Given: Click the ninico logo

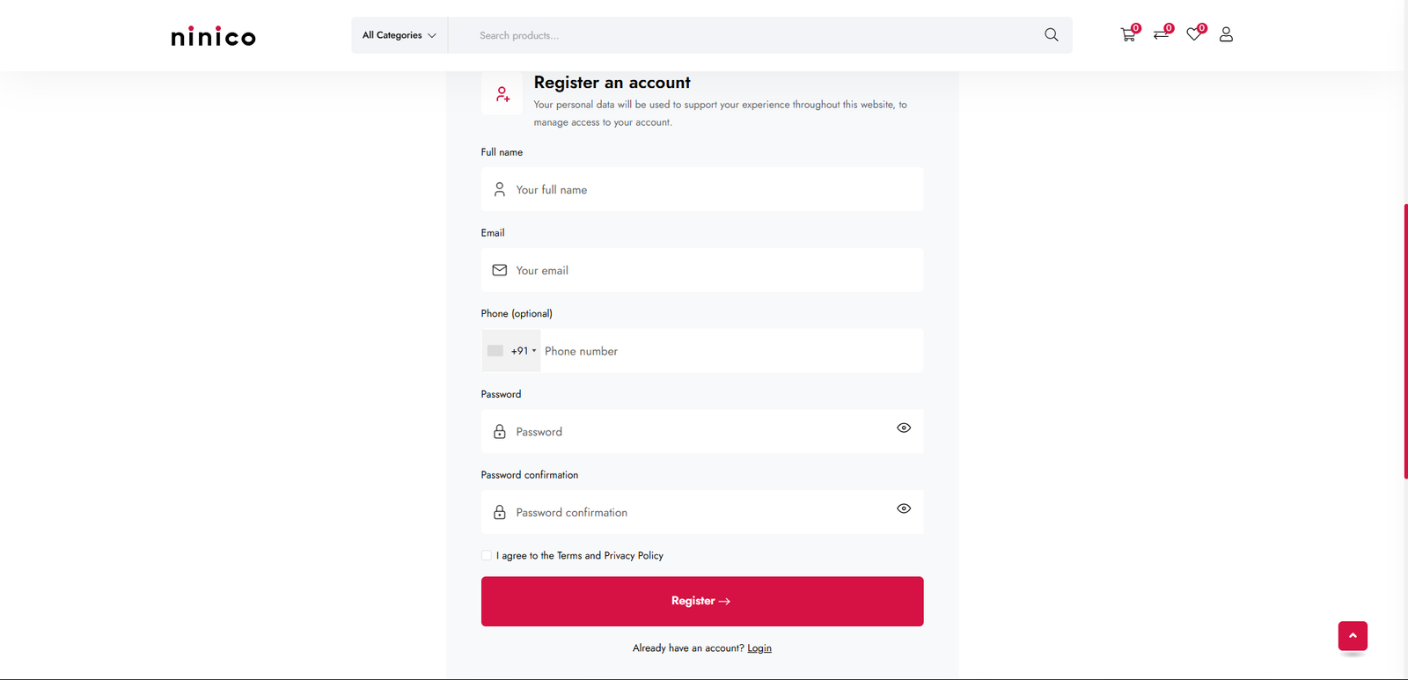Looking at the screenshot, I should click(213, 36).
